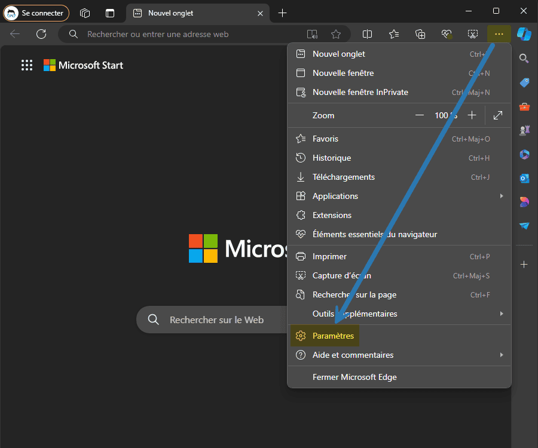This screenshot has width=538, height=448.
Task: Open the sidebar Microsoft 365 icon
Action: coord(524,154)
